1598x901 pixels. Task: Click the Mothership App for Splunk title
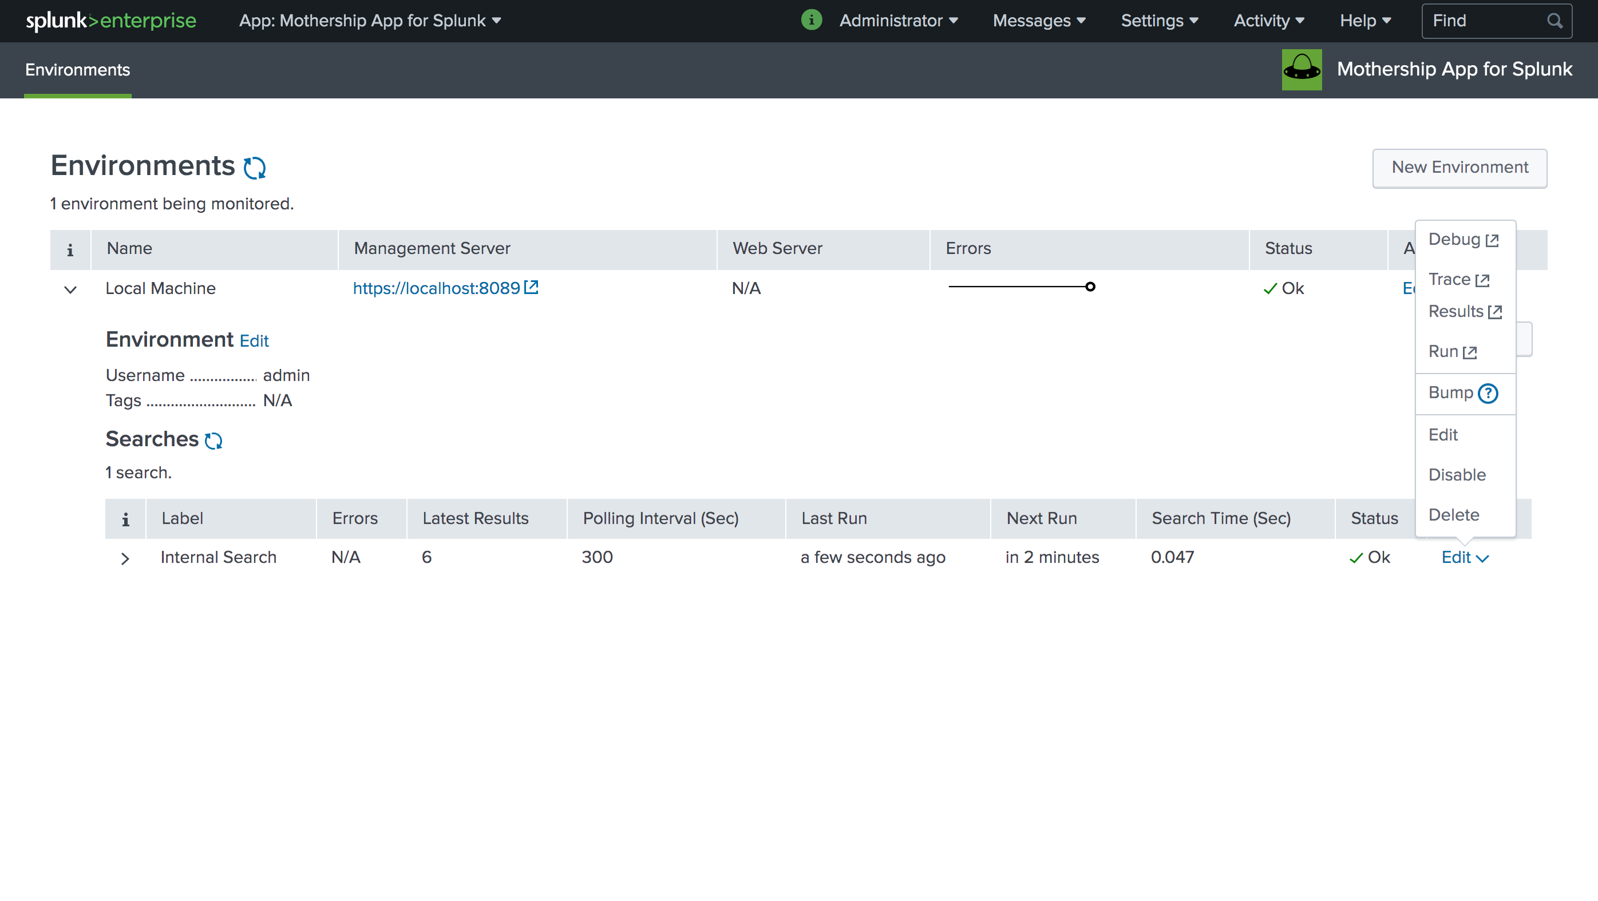pyautogui.click(x=1454, y=69)
